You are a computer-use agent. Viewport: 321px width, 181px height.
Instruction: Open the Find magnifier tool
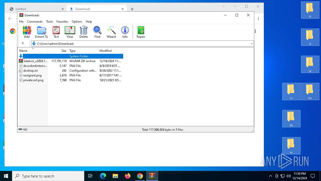point(97,32)
